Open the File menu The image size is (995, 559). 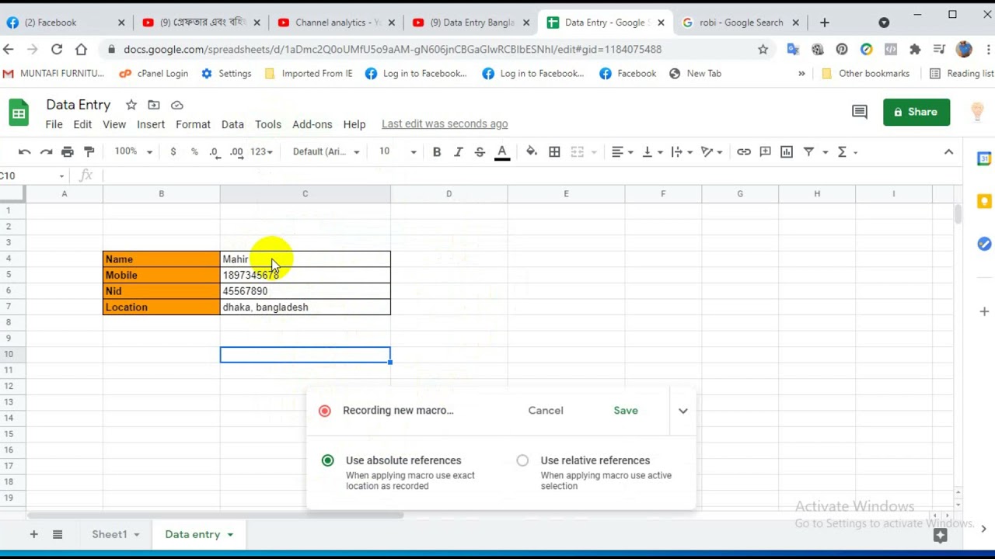(x=54, y=124)
